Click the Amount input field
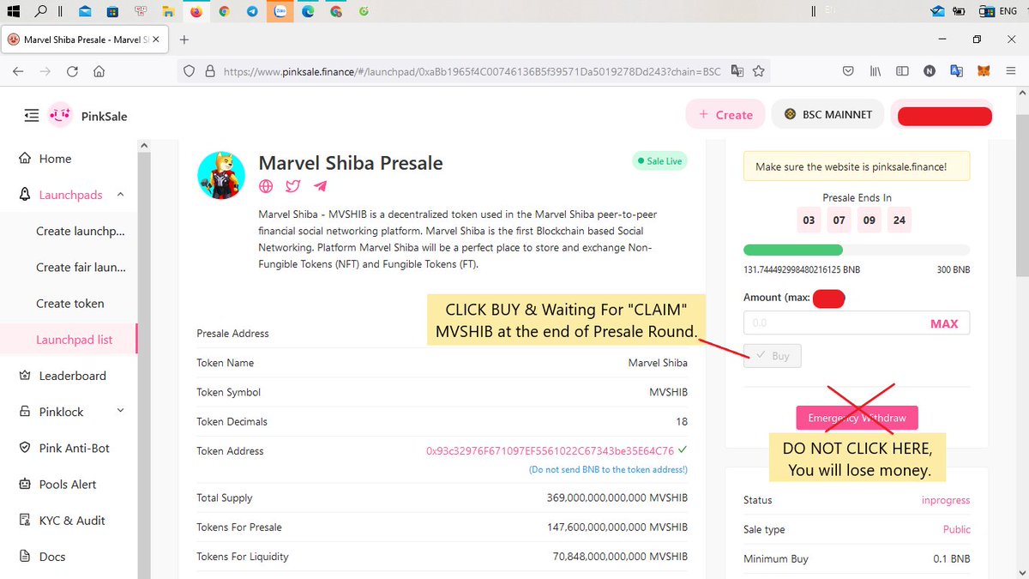1029x579 pixels. coord(857,323)
